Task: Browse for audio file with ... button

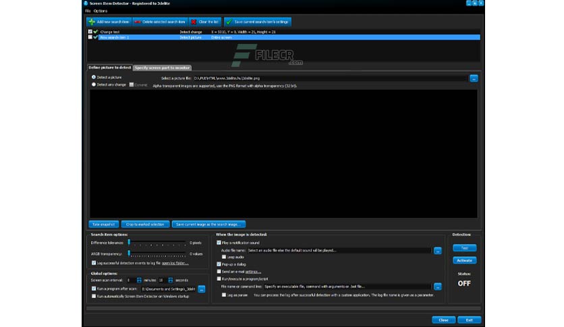Action: [437, 251]
